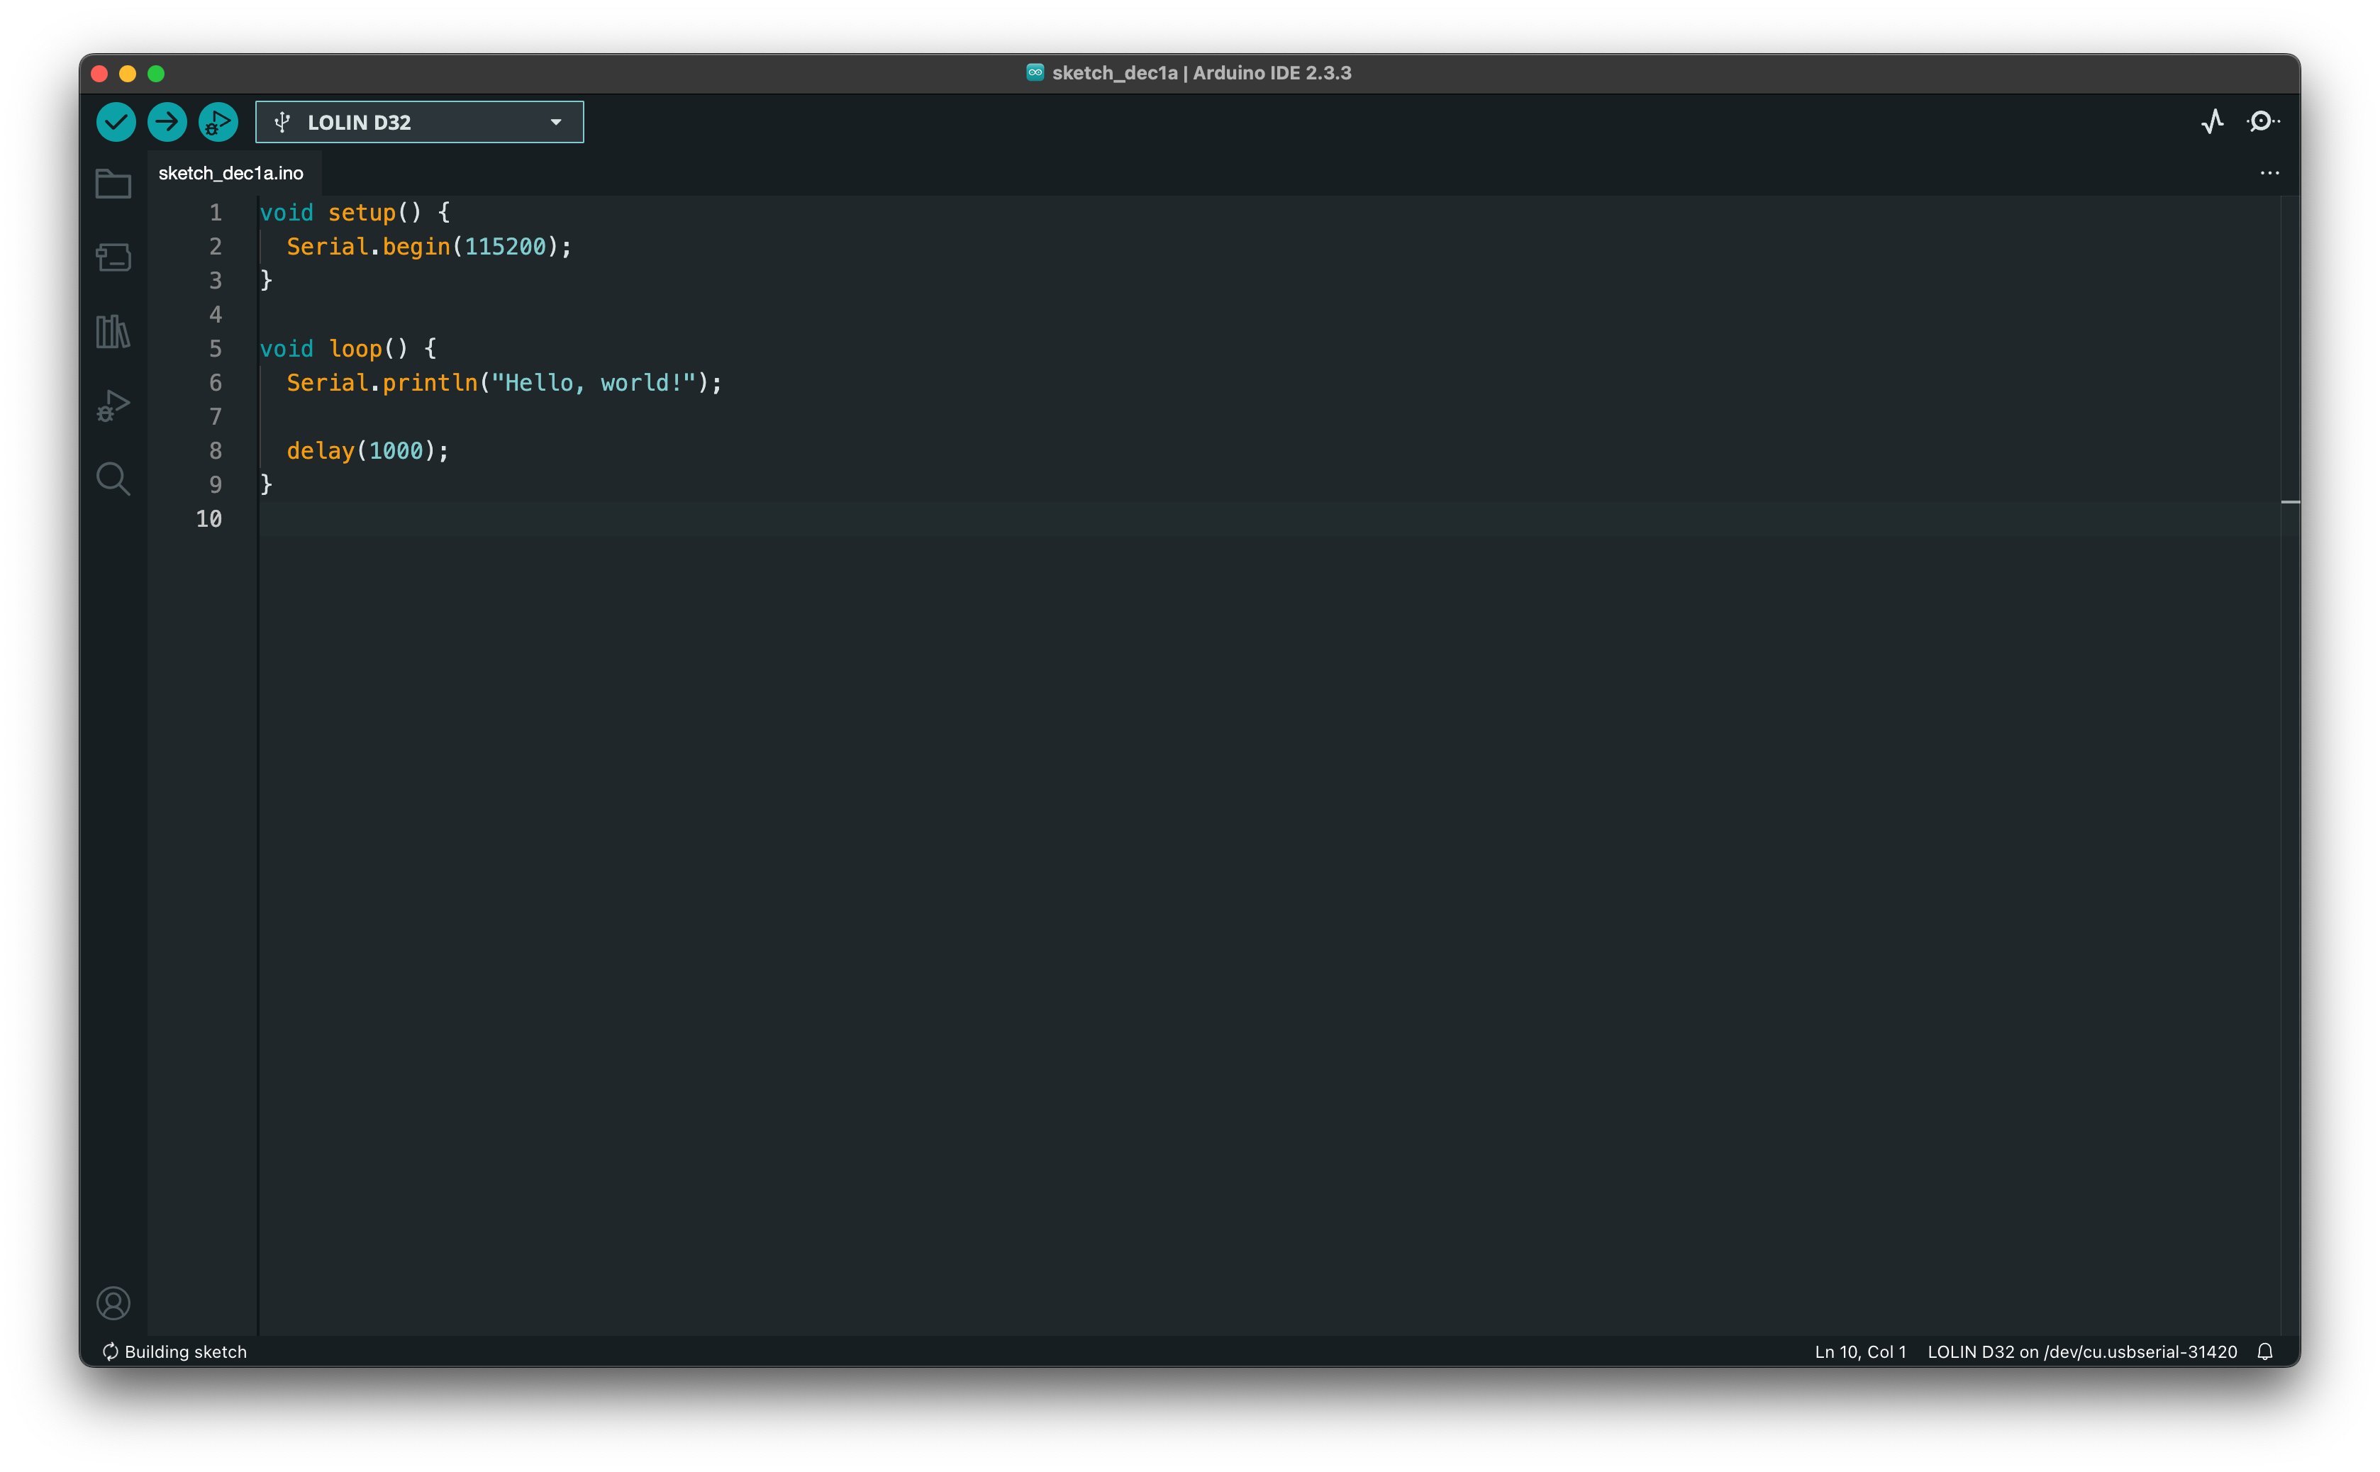Click LOLIN D32 on /dev/cu.usbserial-31420 status
The width and height of the screenshot is (2380, 1472).
pyautogui.click(x=2081, y=1351)
